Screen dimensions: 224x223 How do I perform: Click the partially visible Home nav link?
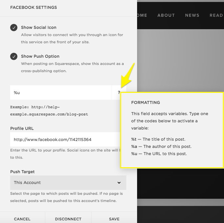coord(142,15)
